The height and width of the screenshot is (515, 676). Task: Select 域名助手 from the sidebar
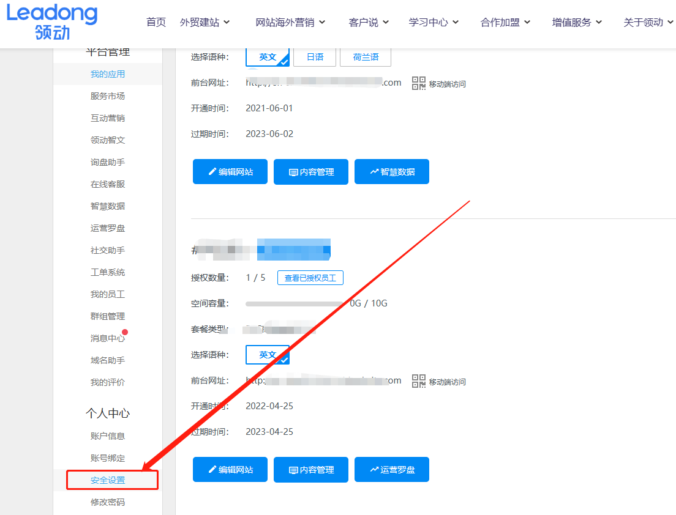click(108, 360)
